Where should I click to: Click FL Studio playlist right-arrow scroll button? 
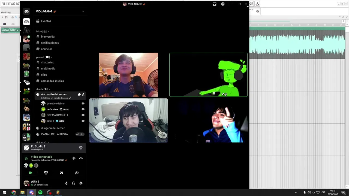(343, 21)
